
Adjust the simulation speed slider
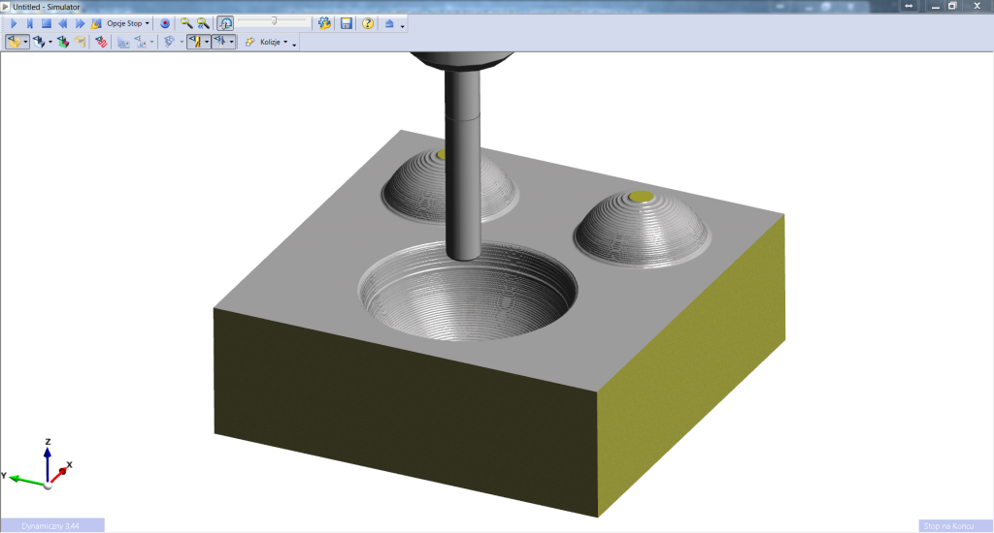click(275, 20)
